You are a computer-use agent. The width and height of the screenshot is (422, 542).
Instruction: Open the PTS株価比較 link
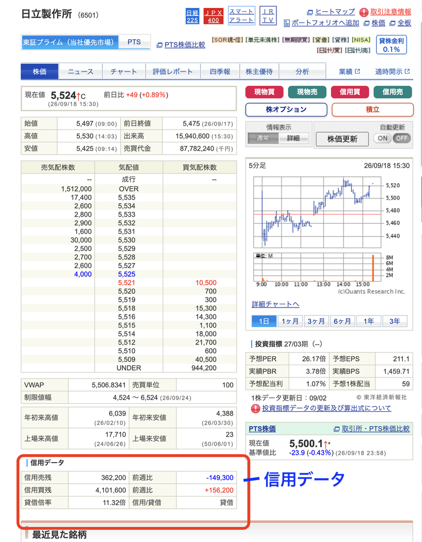click(x=185, y=45)
